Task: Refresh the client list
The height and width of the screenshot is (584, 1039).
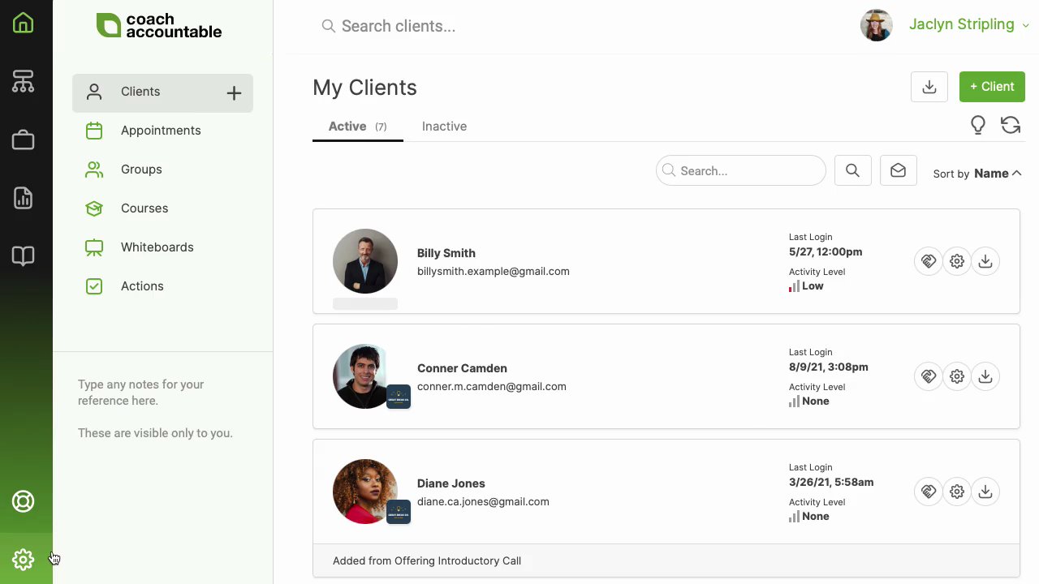Action: (x=1011, y=125)
